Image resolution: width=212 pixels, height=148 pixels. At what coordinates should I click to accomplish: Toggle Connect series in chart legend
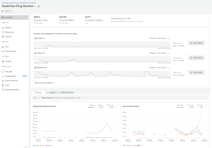pyautogui.click(x=127, y=145)
